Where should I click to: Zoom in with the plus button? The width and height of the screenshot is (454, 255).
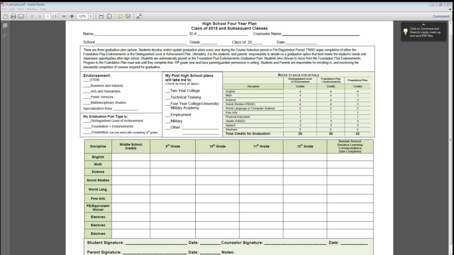pos(72,16)
